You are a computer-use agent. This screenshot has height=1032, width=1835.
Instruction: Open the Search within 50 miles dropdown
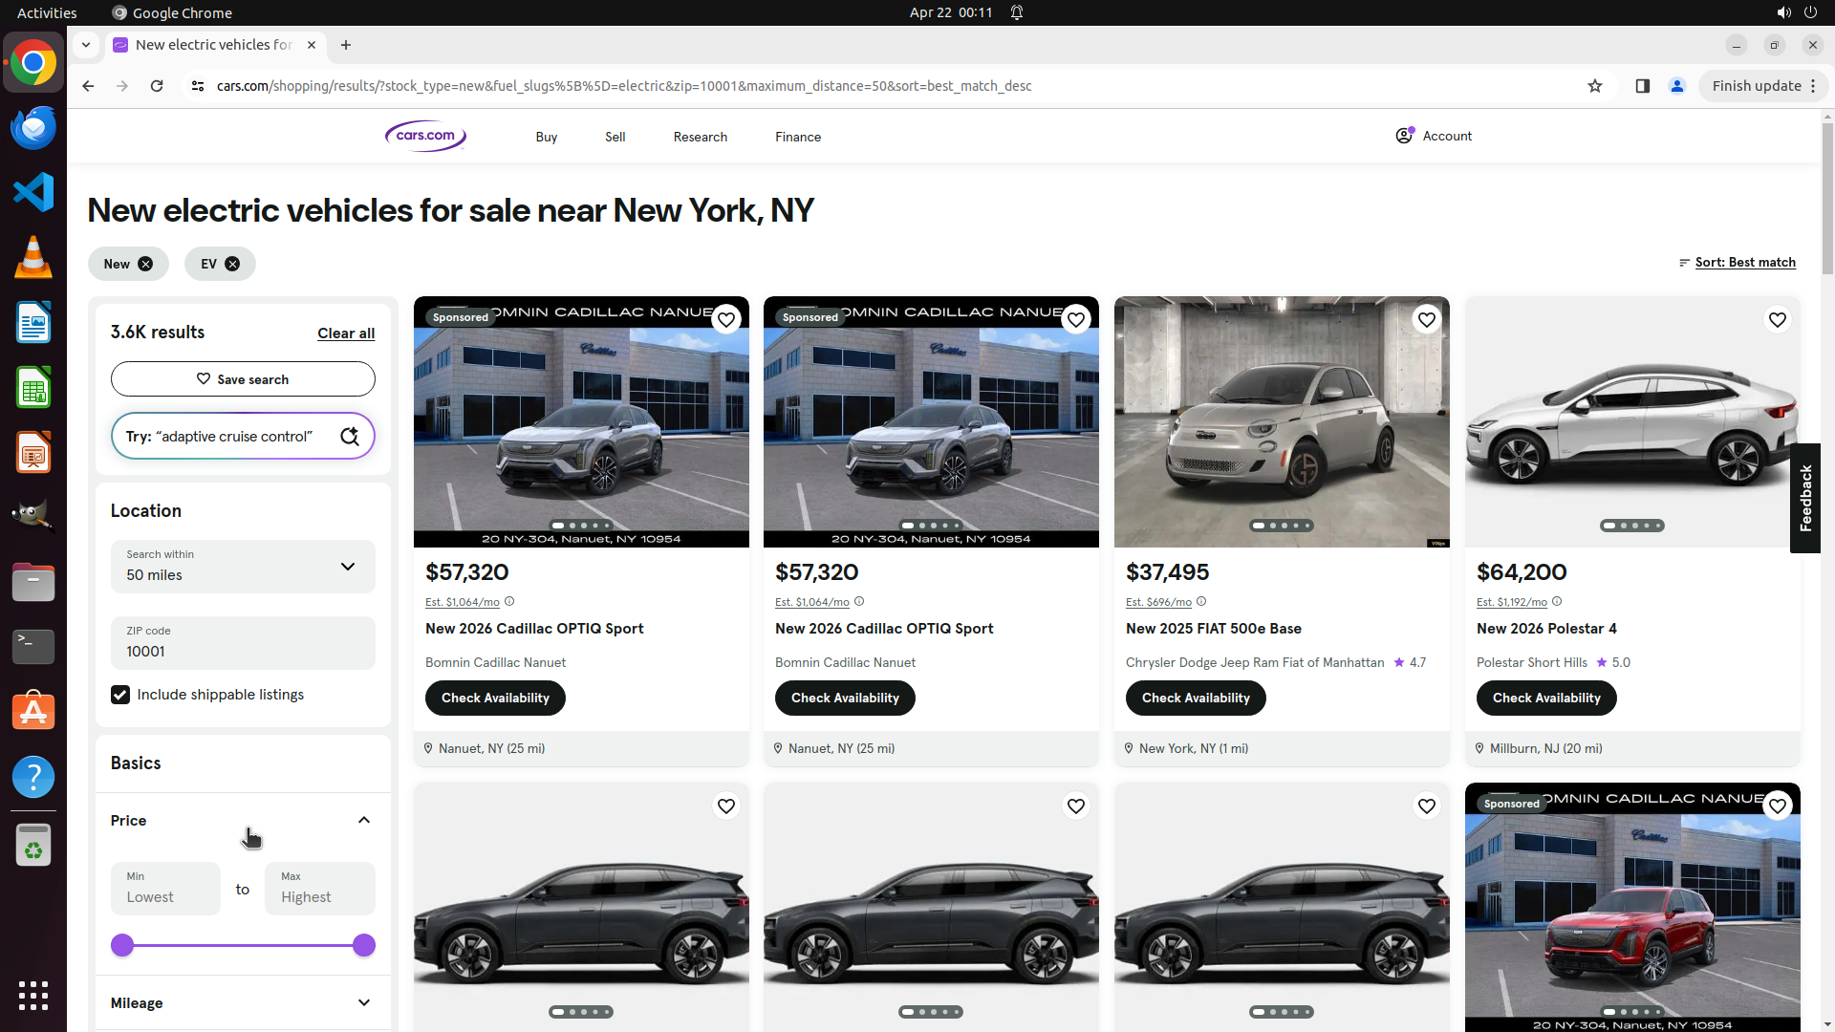coord(243,567)
